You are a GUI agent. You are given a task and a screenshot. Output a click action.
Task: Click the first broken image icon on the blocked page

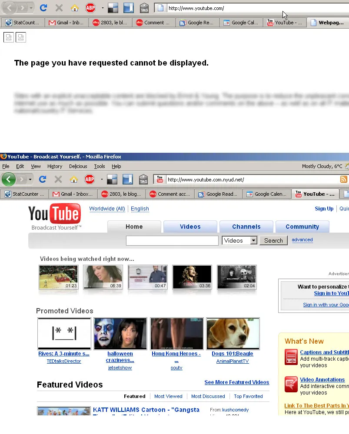click(x=9, y=37)
